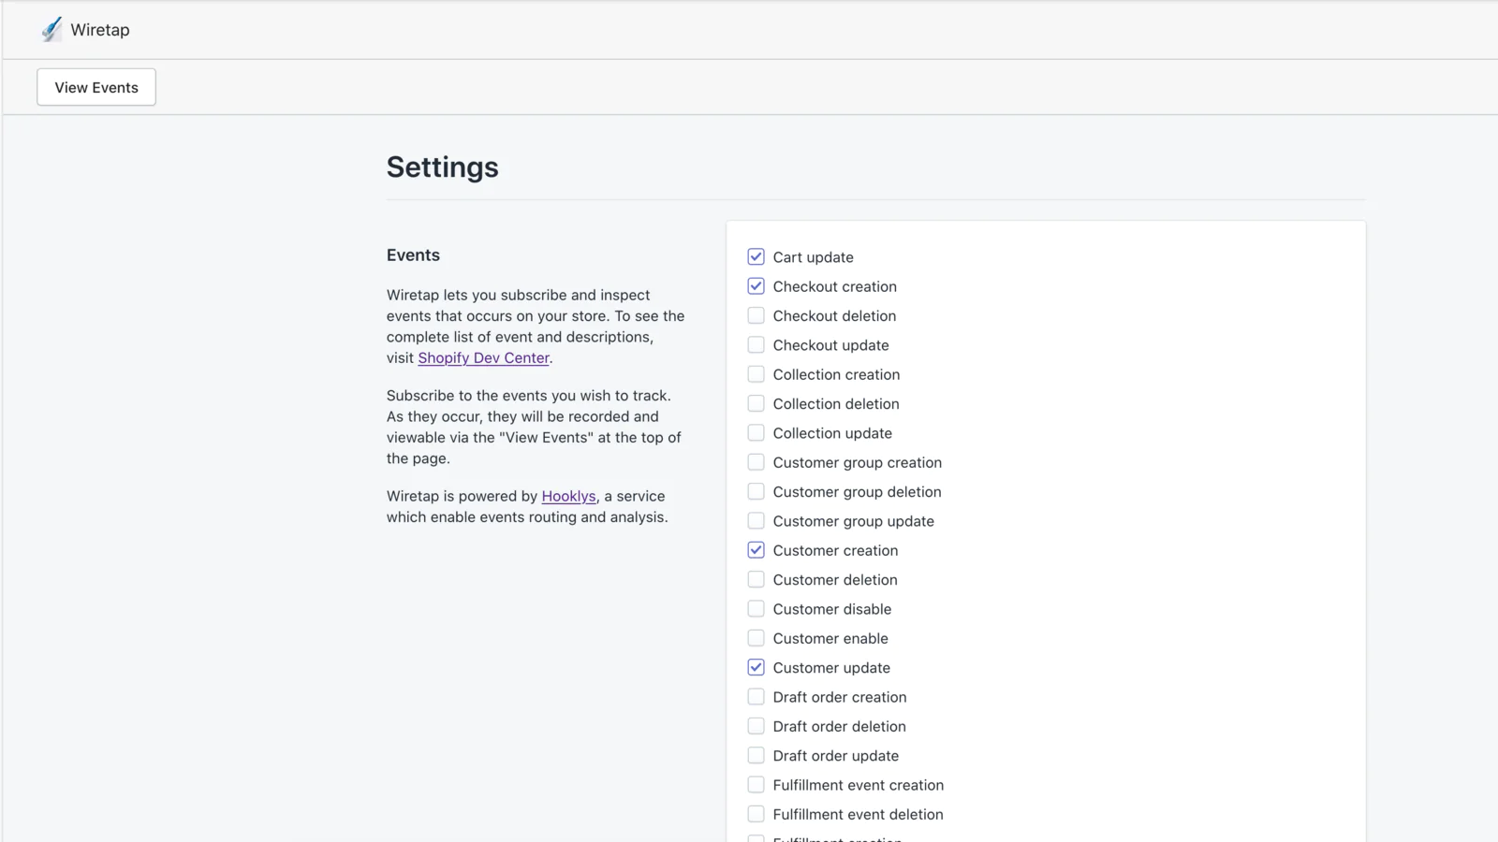
Task: Open the View Events page
Action: [96, 87]
